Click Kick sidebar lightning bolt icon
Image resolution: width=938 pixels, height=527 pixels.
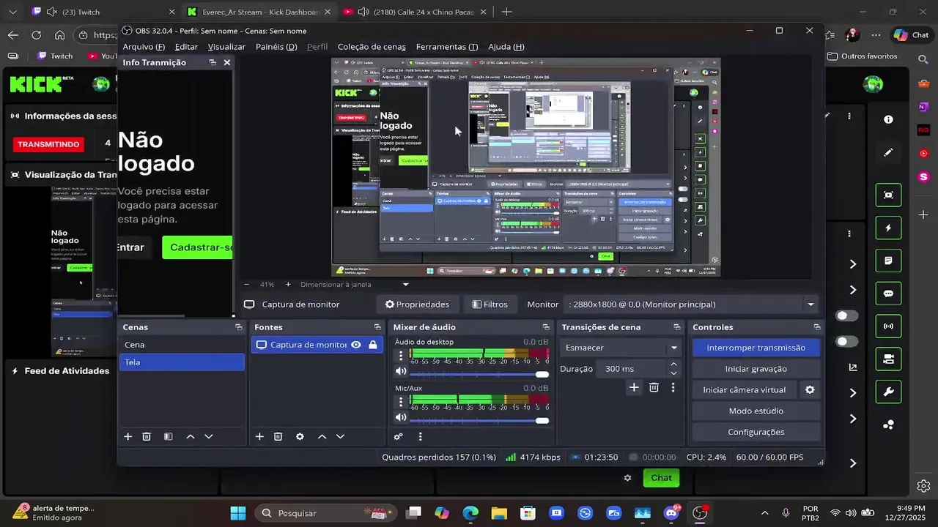(x=888, y=228)
